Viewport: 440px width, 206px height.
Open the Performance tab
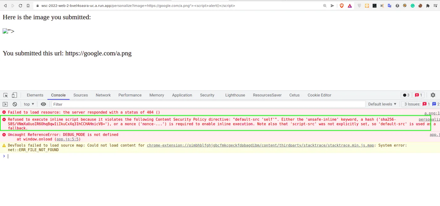click(130, 95)
